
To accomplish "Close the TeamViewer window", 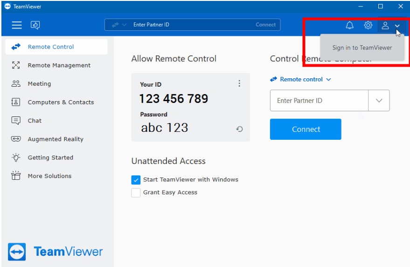I will [x=401, y=6].
